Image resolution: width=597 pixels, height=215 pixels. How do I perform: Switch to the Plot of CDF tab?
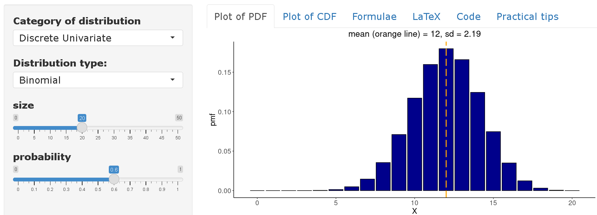pos(309,16)
